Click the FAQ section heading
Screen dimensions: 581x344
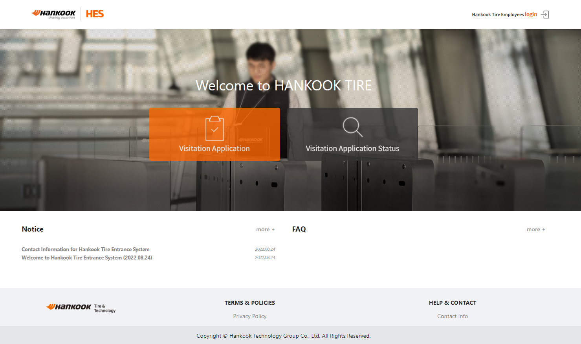299,229
